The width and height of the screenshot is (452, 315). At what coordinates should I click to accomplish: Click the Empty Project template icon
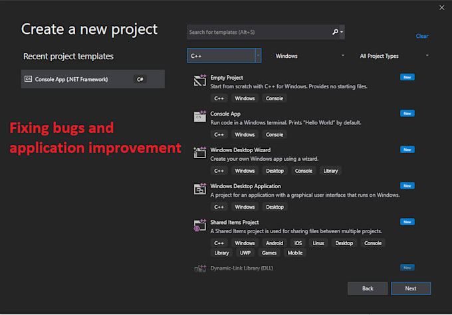(200, 80)
